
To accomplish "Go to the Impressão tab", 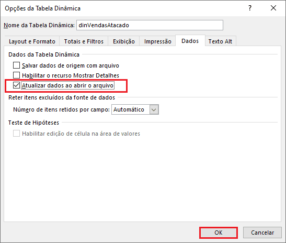I will pyautogui.click(x=158, y=41).
